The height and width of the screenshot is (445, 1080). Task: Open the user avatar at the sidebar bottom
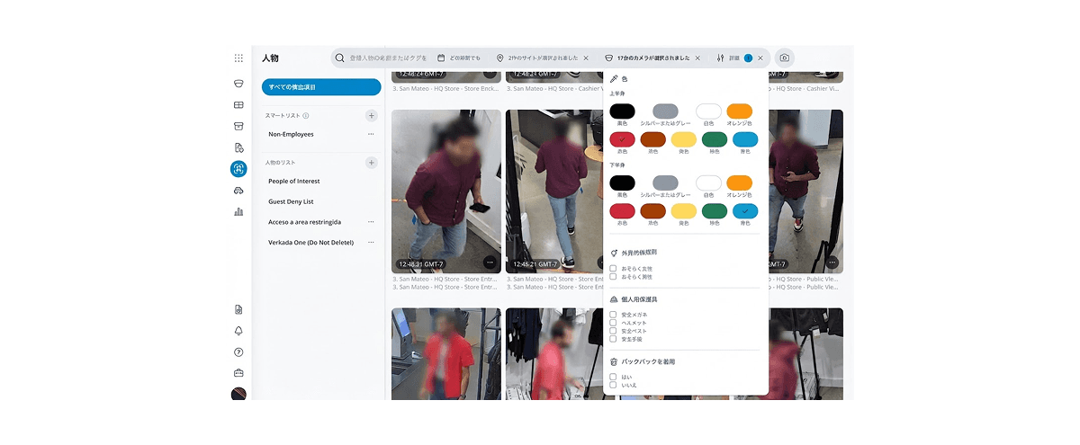(x=238, y=394)
